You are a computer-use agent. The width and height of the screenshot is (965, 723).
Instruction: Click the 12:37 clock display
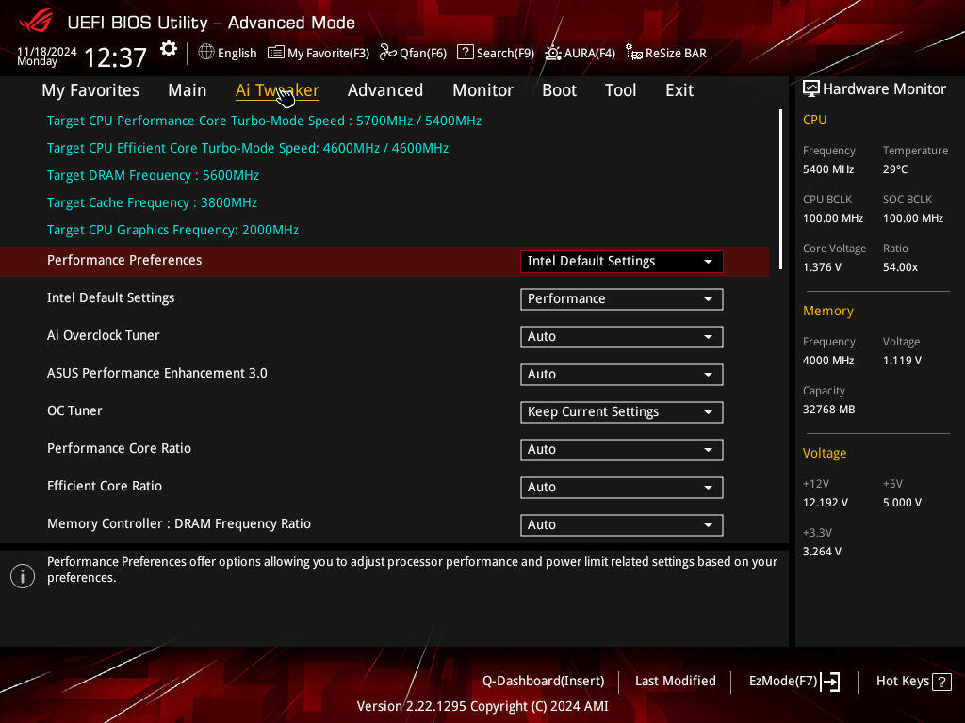(115, 57)
